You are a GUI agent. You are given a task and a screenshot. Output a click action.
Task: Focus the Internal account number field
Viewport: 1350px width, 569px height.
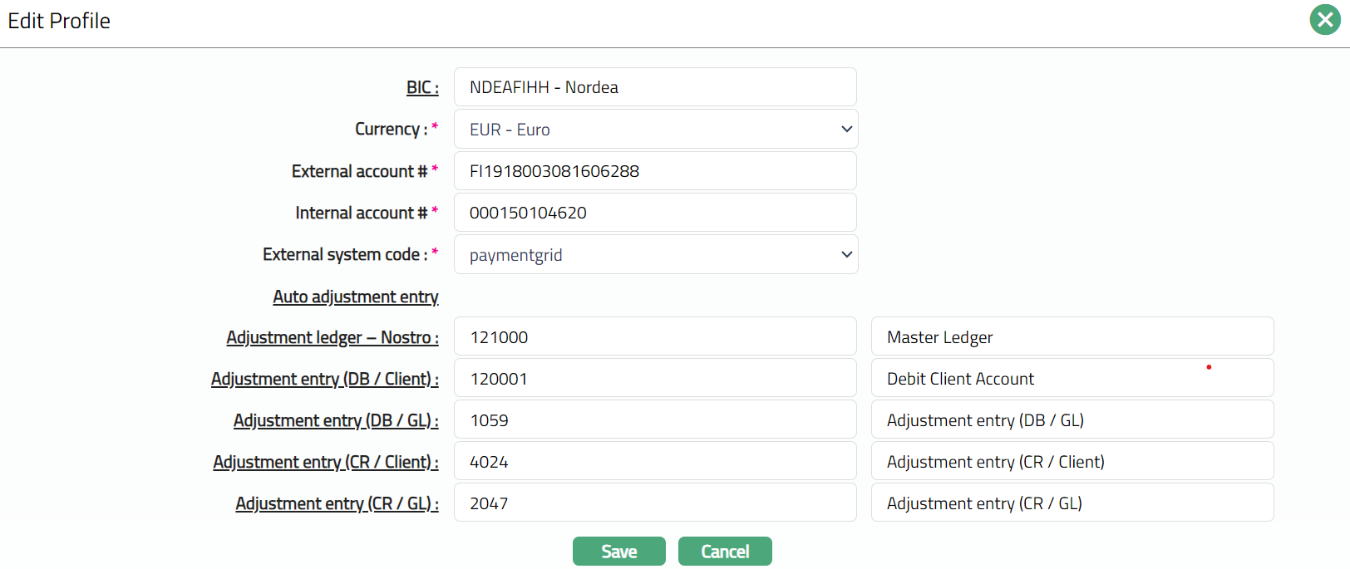(x=655, y=213)
